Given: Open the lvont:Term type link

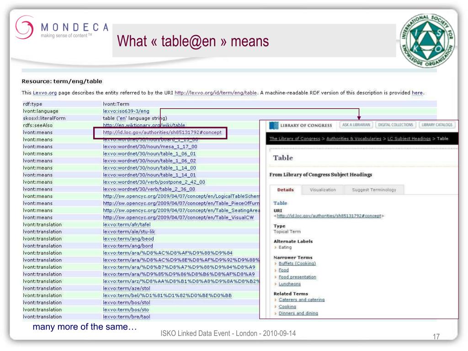Looking at the screenshot, I should coord(116,104).
